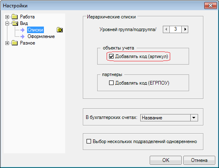Screen dimensions: 219x168
Task: Confirm settings with the OK button
Action: pyautogui.click(x=166, y=160)
